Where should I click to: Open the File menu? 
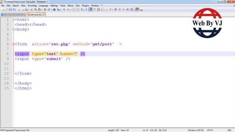point(3,5)
